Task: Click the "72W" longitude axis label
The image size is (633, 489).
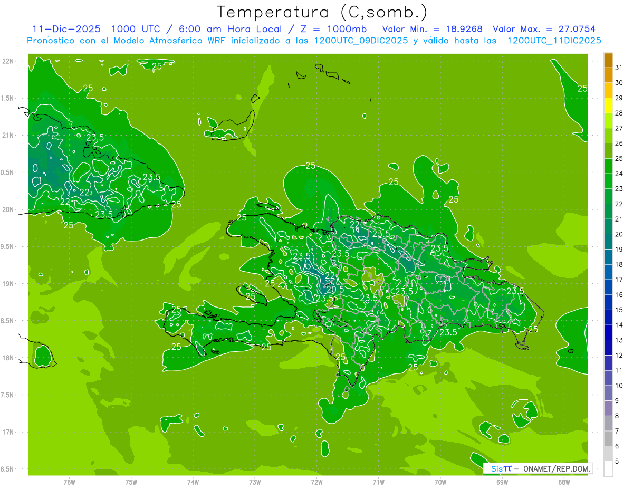Action: click(x=316, y=482)
